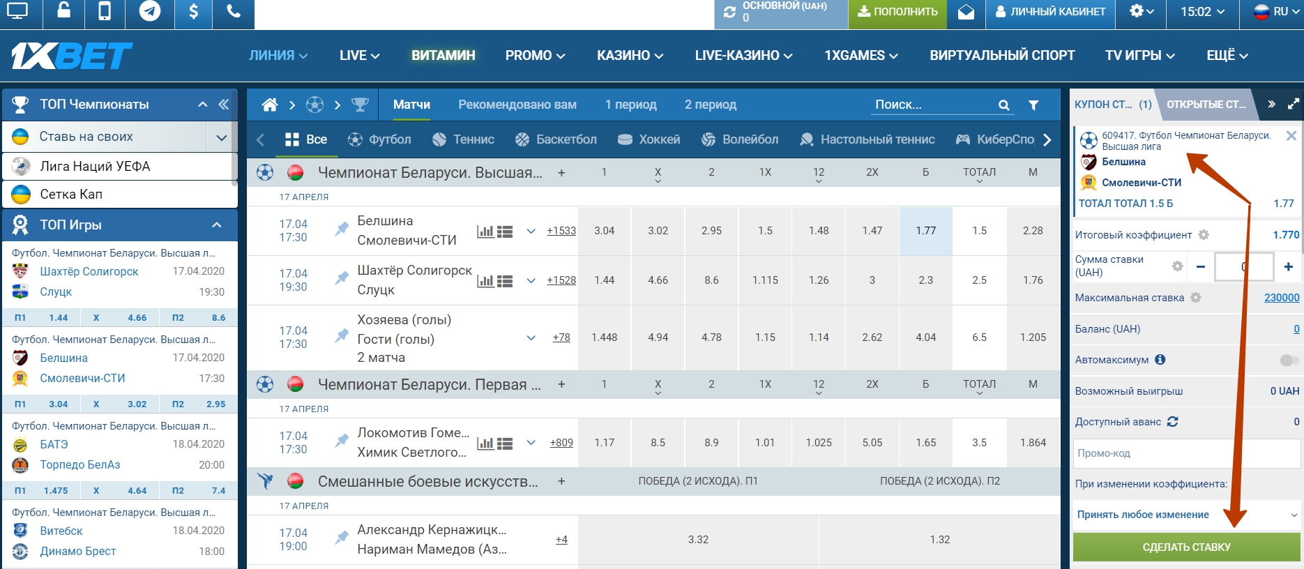Open final odds settings gear
Viewport: 1304px width, 569px height.
click(1204, 235)
